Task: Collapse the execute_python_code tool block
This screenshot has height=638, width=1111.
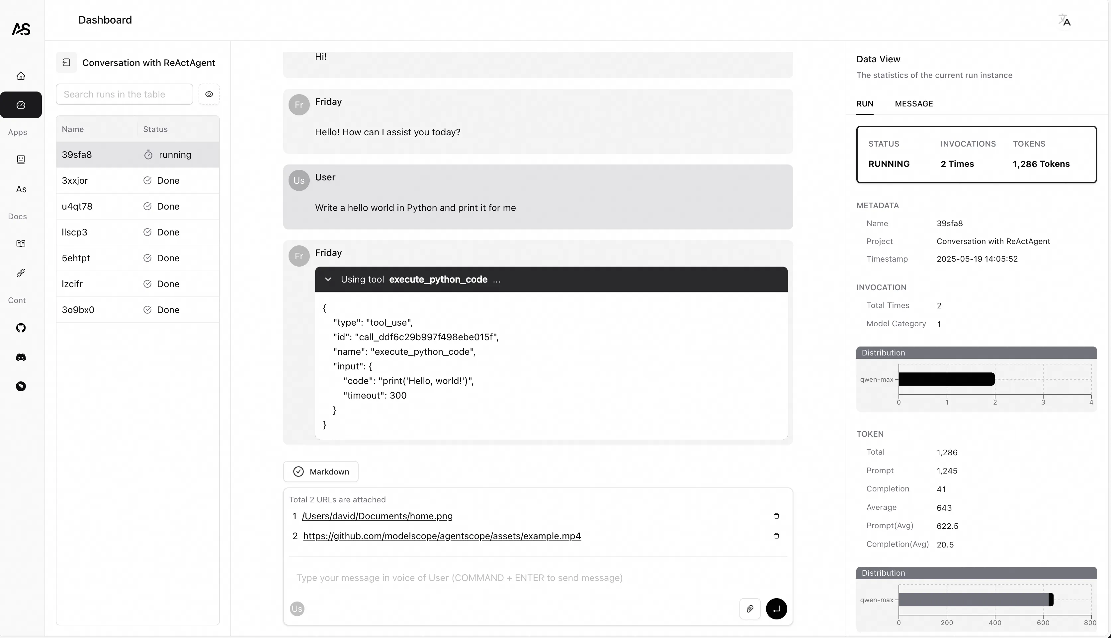Action: [328, 280]
